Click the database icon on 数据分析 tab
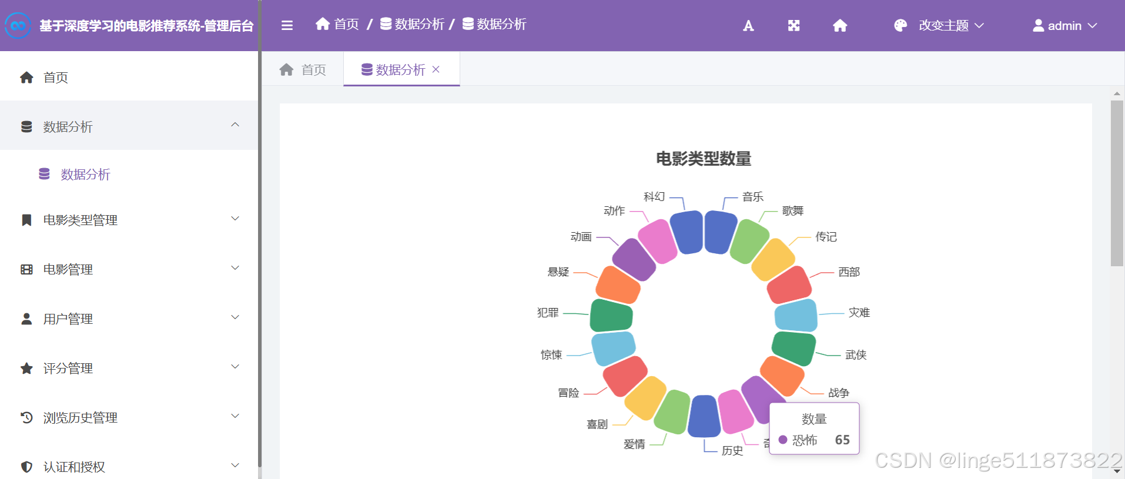Screen dimensions: 1125x479 coord(367,69)
